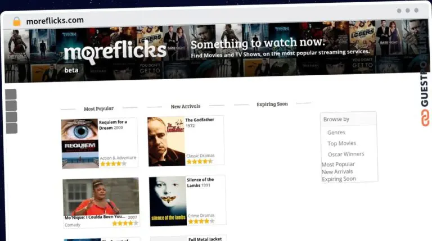This screenshot has height=241, width=432.
Task: Click the star rating under Silence of the Lambs
Action: (201, 221)
